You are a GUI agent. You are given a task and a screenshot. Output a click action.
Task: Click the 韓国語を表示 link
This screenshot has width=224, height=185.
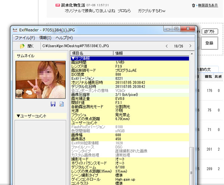pyautogui.click(x=208, y=6)
